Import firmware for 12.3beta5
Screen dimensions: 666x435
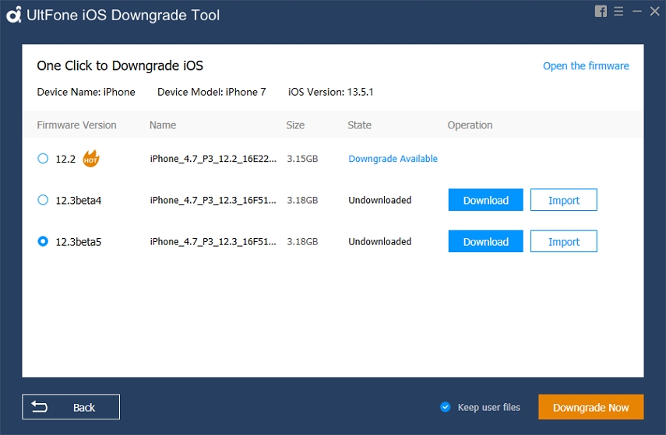(x=564, y=241)
